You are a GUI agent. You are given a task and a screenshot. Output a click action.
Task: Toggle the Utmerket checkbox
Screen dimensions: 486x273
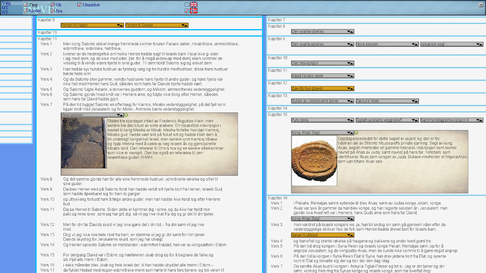tap(80, 5)
